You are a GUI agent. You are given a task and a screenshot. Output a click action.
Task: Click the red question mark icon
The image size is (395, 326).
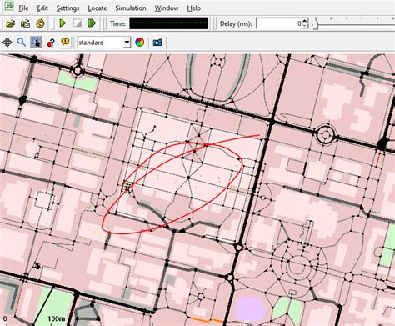[51, 43]
